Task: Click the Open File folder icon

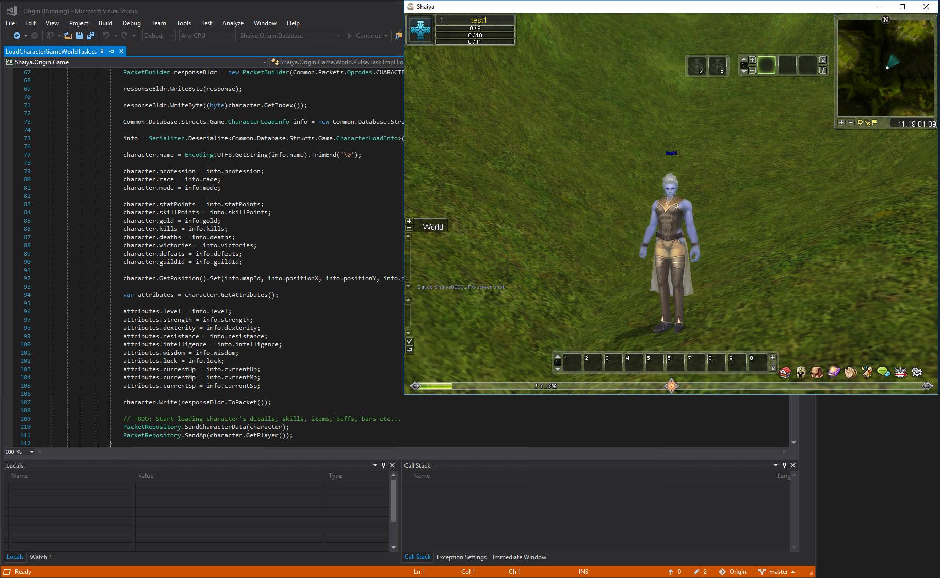Action: [x=68, y=36]
